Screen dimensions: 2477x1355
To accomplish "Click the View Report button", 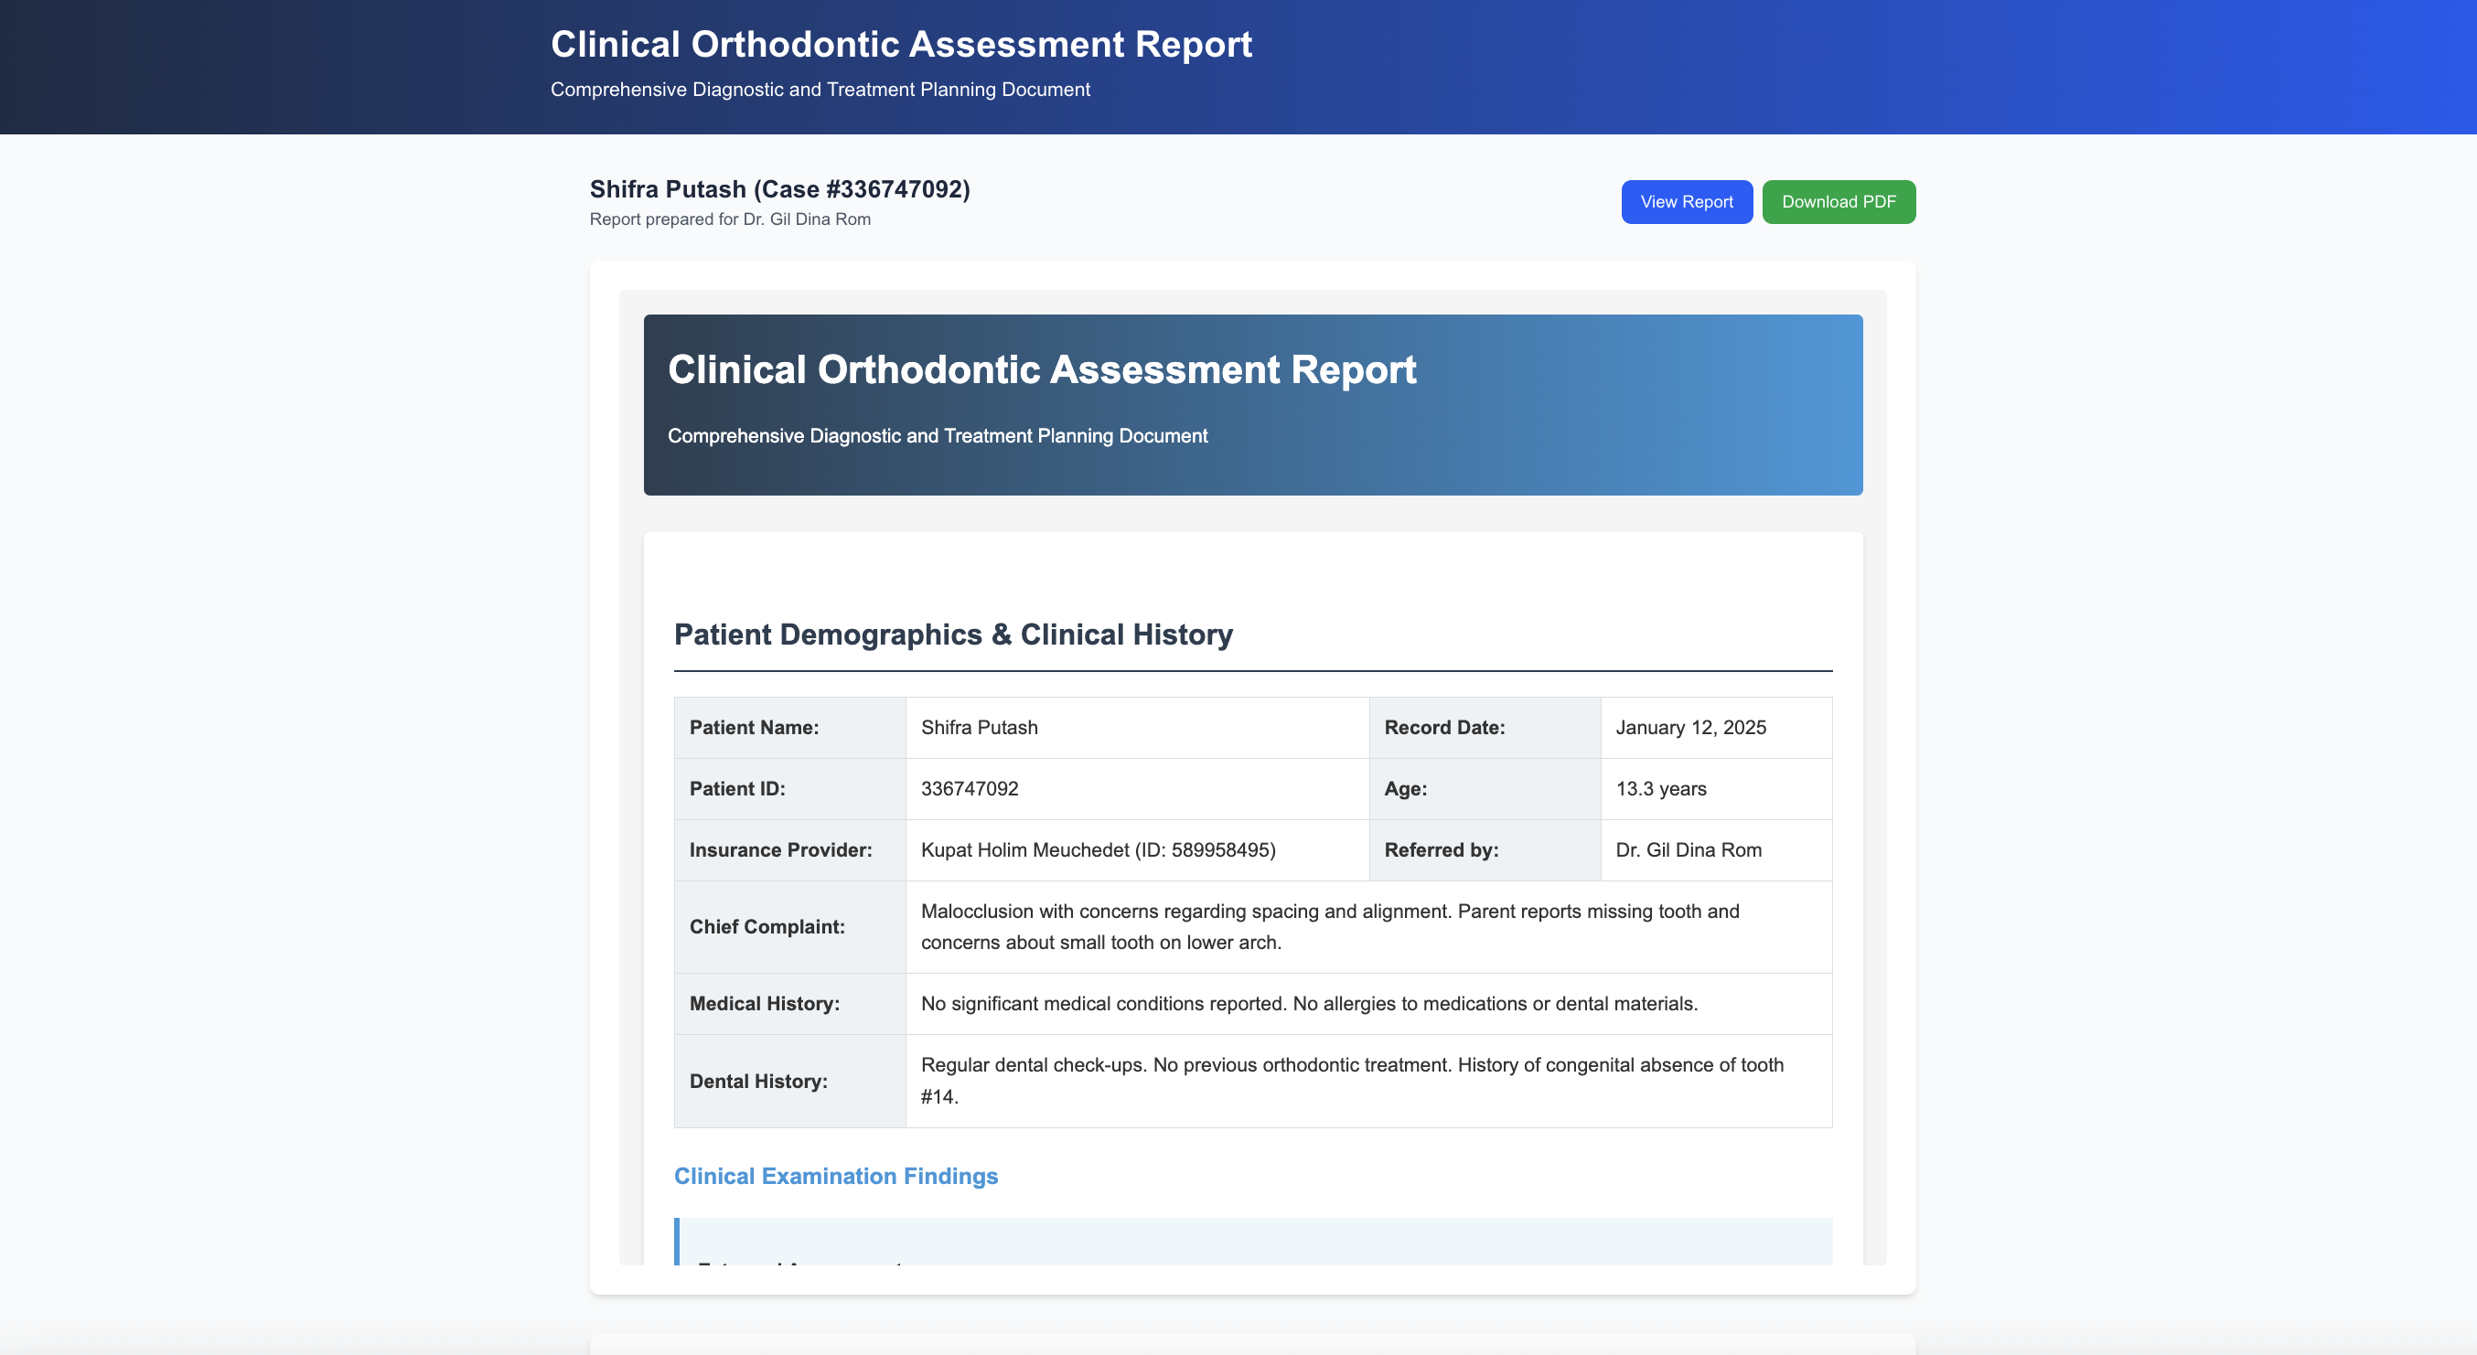I will tap(1686, 202).
